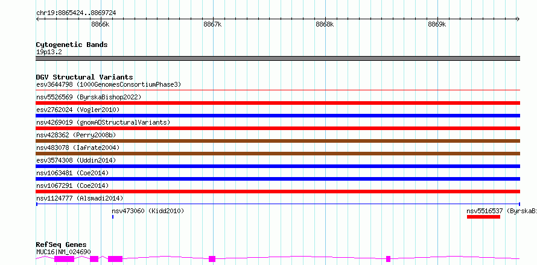Viewport: 537px width, 265px height.
Task: Click the red bar under nsv4269019
Action: (x=278, y=128)
